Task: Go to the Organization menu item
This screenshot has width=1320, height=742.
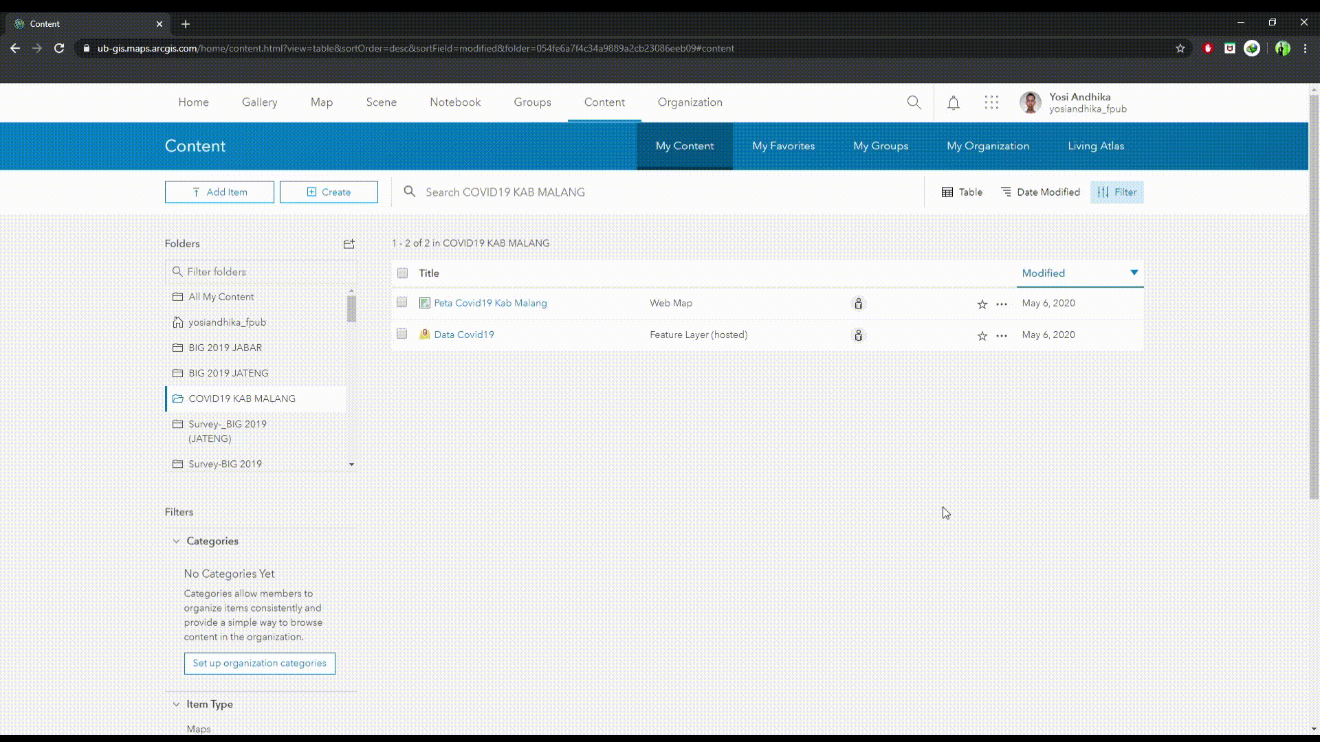Action: click(690, 102)
